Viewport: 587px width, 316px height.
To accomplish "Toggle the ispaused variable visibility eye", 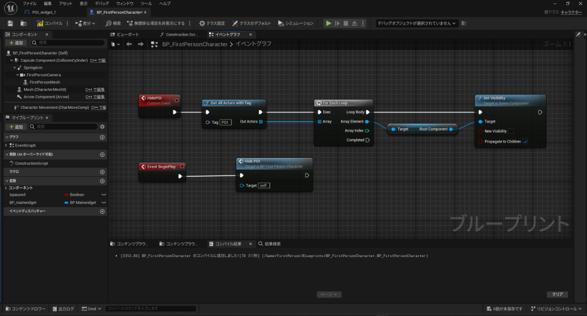I will [x=103, y=195].
